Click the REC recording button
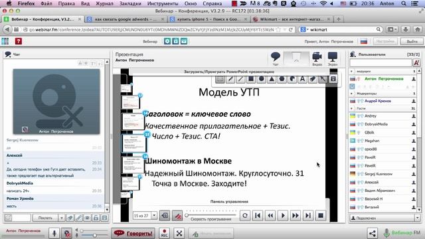This screenshot has width=425, height=239. (164, 233)
